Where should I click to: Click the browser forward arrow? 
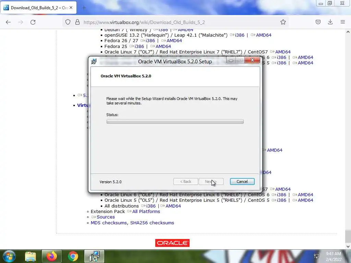(21, 22)
